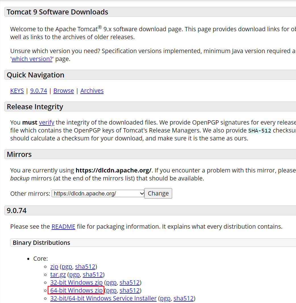Select the 'Mirrors' heading
This screenshot has width=296, height=303.
(x=19, y=154)
